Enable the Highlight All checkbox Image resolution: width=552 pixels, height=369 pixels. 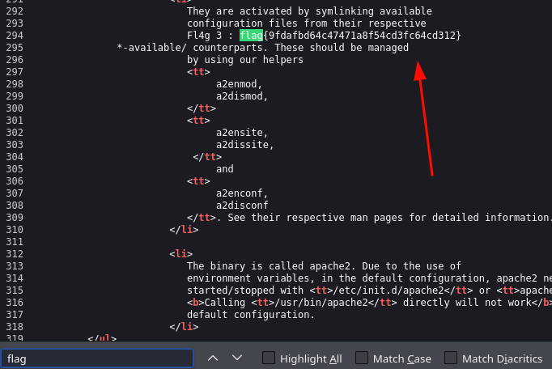tap(269, 358)
